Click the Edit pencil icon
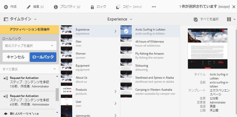 click(28, 7)
